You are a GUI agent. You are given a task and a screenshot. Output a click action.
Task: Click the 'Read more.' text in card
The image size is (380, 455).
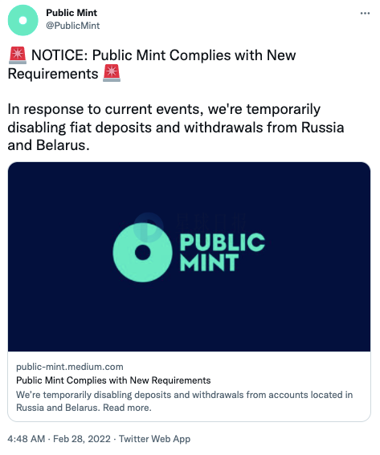tap(127, 408)
